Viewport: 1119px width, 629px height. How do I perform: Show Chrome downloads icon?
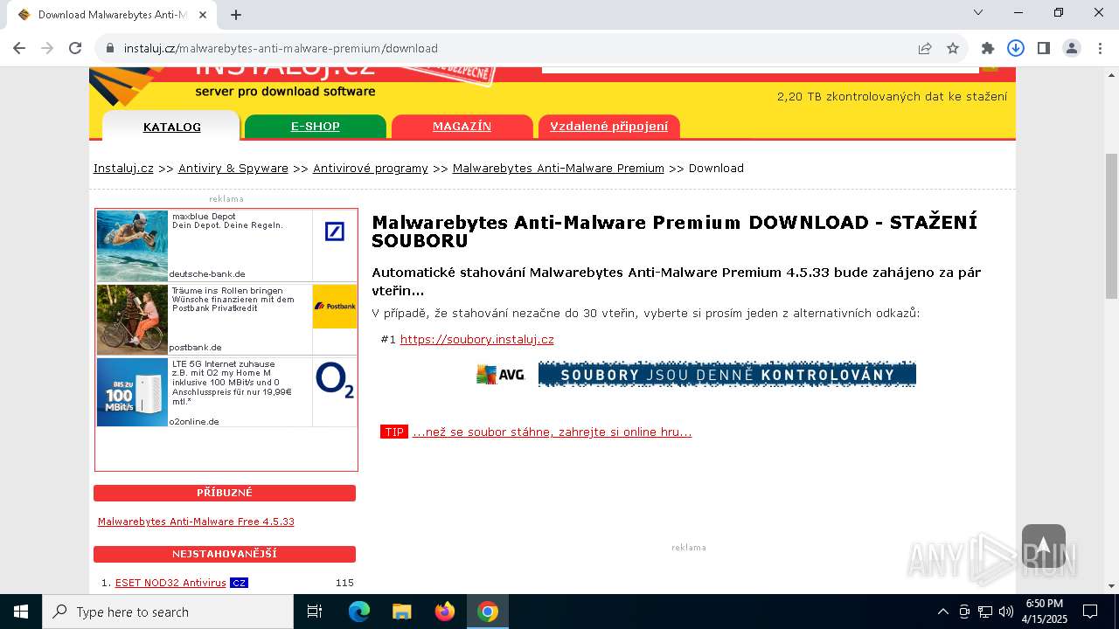click(1016, 48)
